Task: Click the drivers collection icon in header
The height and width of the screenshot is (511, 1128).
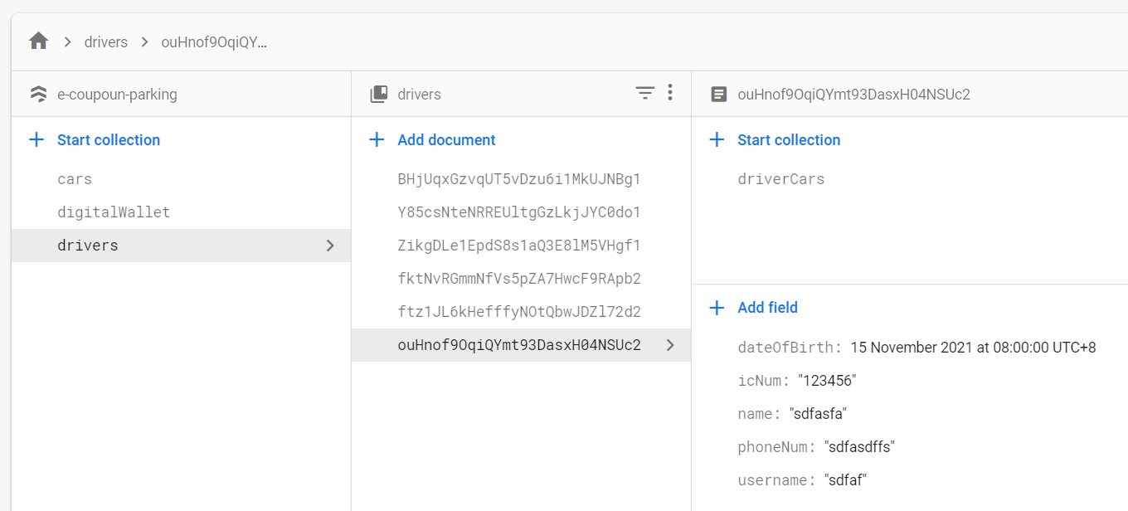Action: 379,95
